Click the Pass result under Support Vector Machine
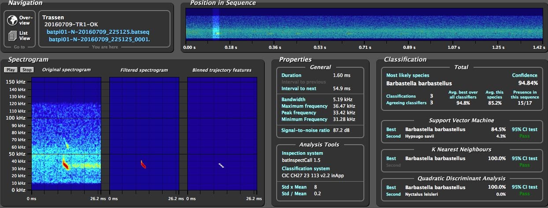The width and height of the screenshot is (548, 208). click(524, 136)
